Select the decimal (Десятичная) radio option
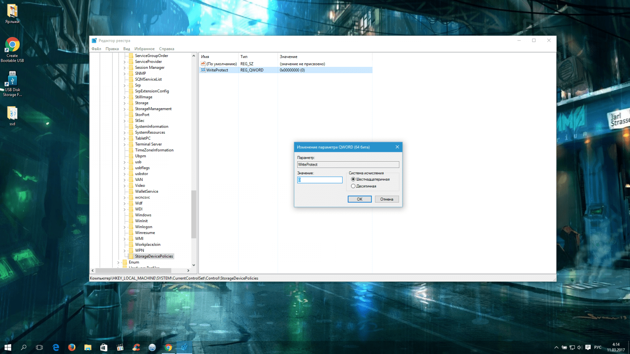 tap(353, 186)
